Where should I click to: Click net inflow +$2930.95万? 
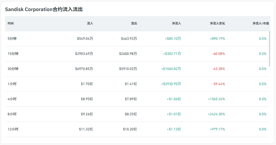click(x=171, y=84)
